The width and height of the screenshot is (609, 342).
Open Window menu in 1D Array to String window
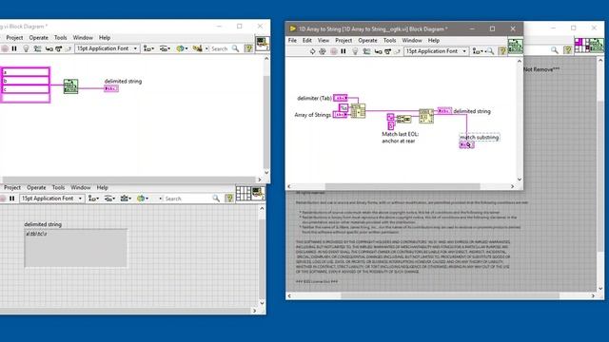[412, 40]
